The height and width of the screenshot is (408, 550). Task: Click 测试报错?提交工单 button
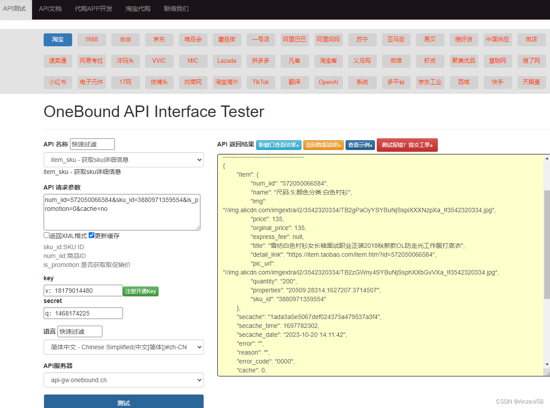[x=407, y=145]
